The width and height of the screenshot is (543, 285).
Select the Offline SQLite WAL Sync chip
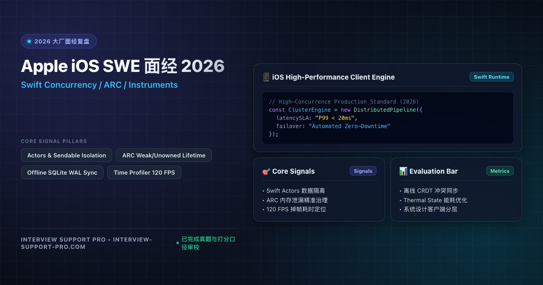click(x=62, y=172)
